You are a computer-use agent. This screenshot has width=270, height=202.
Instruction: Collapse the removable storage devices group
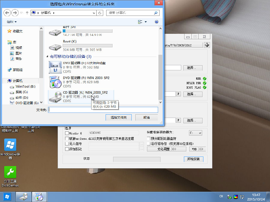click(x=47, y=56)
